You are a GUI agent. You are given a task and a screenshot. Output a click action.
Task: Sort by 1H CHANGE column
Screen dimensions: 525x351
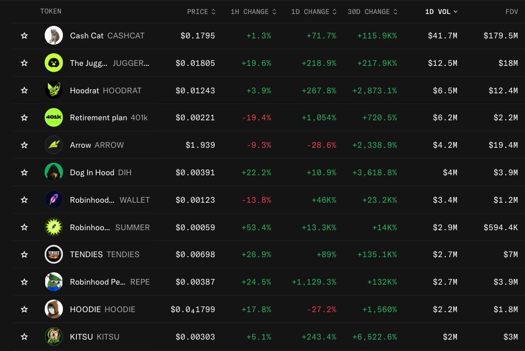(254, 12)
